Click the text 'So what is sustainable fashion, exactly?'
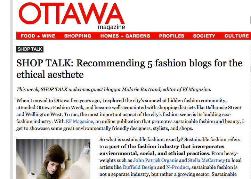The image size is (251, 179). 141,139
